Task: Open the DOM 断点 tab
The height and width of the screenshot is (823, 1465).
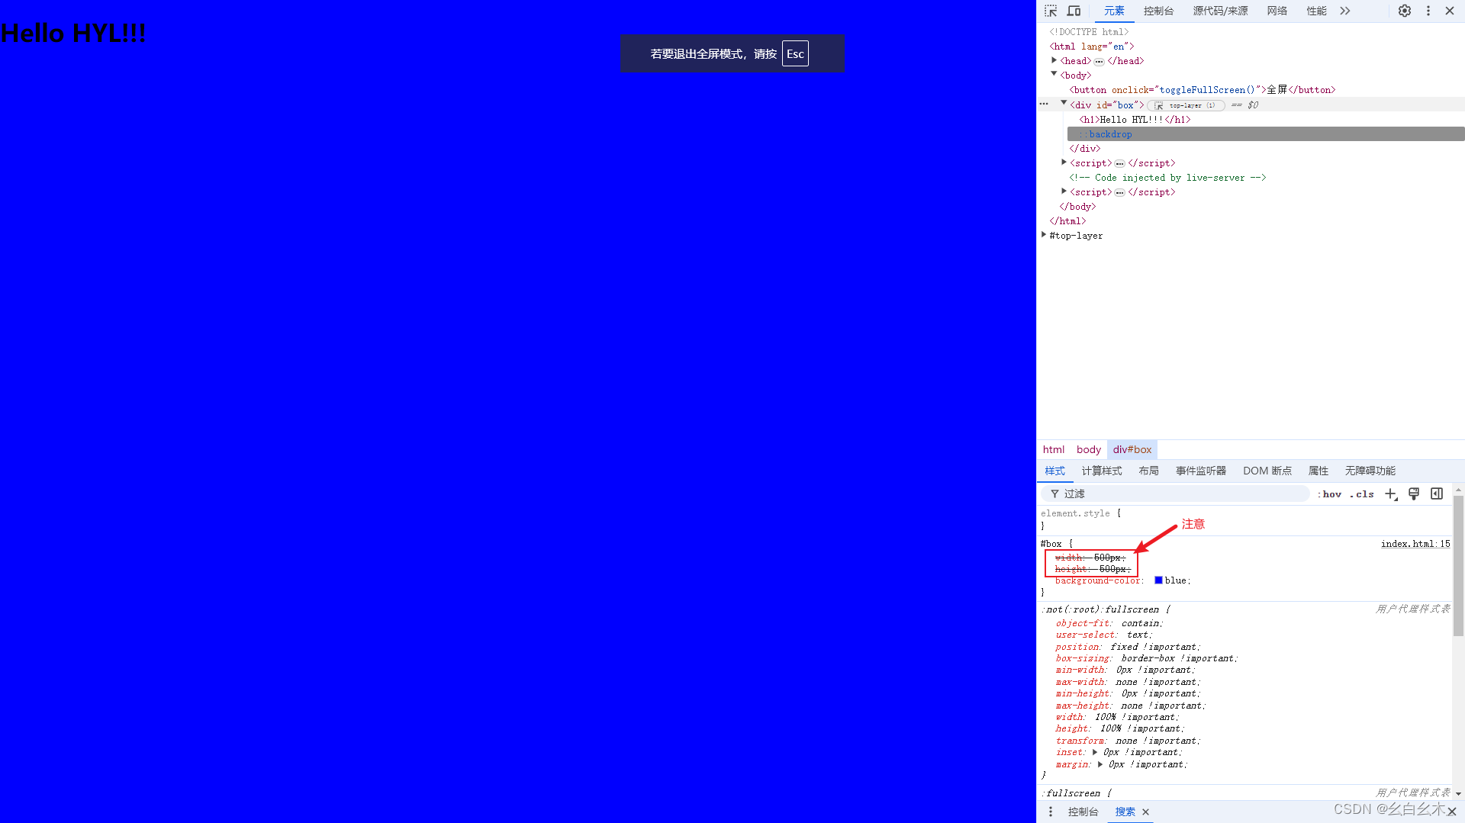Action: coord(1267,471)
